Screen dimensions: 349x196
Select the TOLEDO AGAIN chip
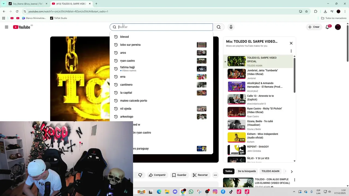point(270,171)
